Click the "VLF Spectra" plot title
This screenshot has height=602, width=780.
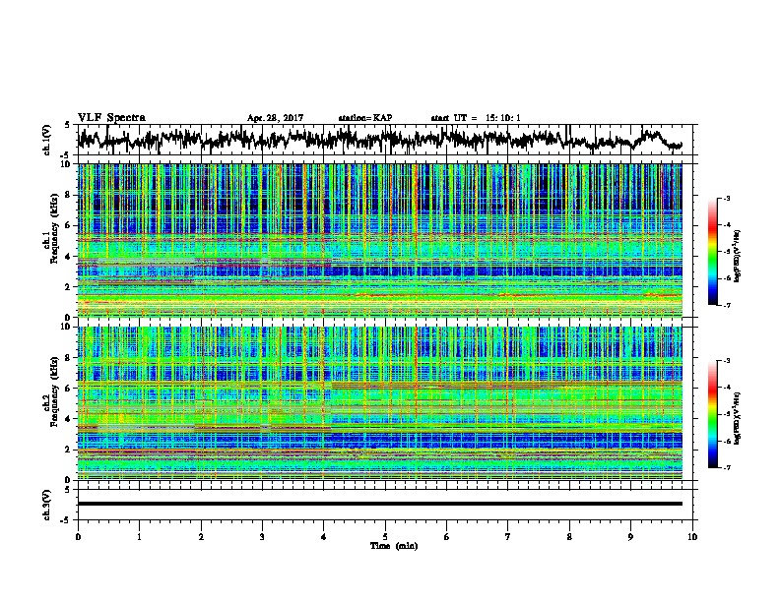click(111, 118)
